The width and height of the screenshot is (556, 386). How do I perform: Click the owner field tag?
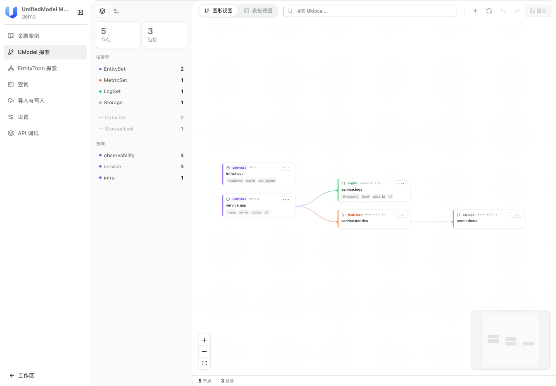[244, 213]
